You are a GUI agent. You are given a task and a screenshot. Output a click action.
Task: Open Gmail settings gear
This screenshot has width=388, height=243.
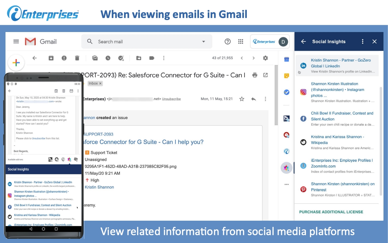[266, 58]
